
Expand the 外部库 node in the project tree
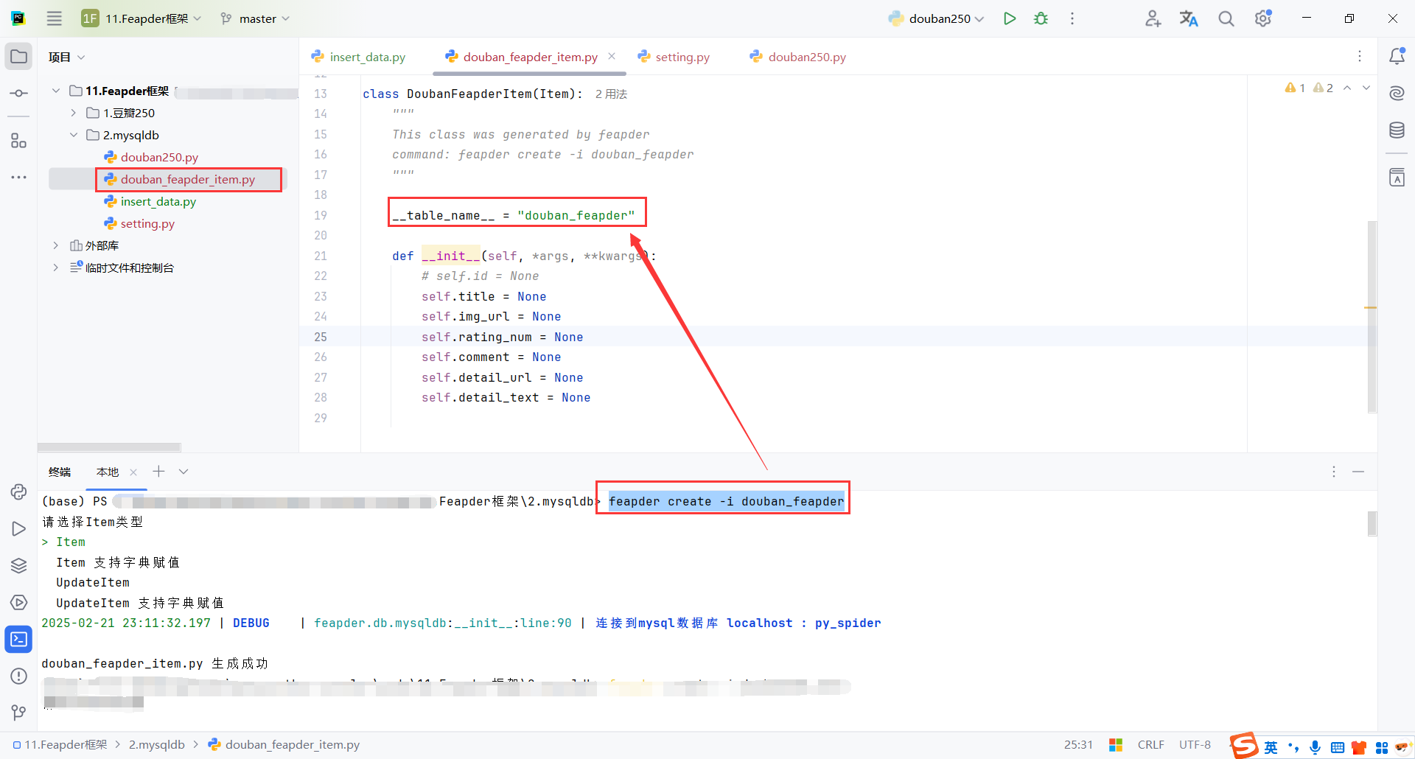pos(56,245)
